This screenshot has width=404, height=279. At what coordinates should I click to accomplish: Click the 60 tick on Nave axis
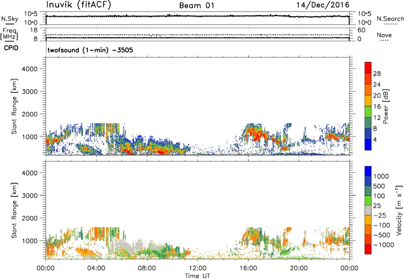[x=361, y=30]
